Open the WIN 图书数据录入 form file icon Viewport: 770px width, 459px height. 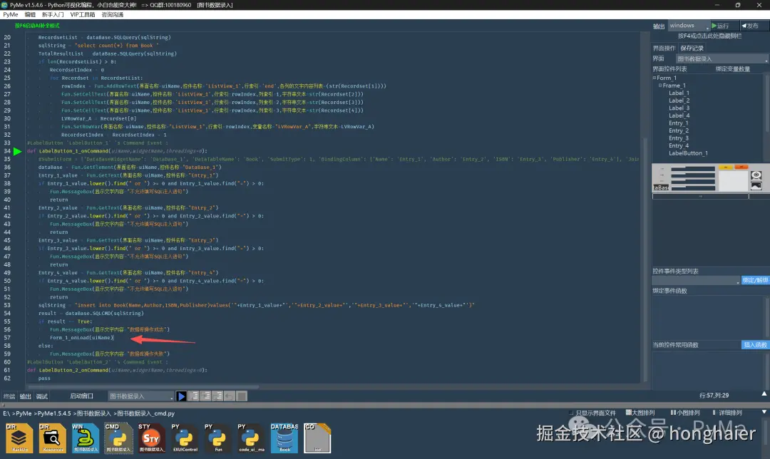(85, 438)
